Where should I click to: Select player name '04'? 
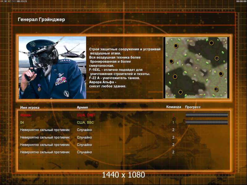[x=22, y=122]
